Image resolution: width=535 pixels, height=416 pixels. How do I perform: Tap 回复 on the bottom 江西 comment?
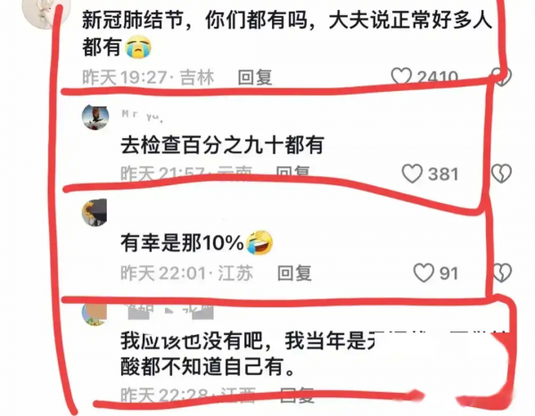pos(297,395)
